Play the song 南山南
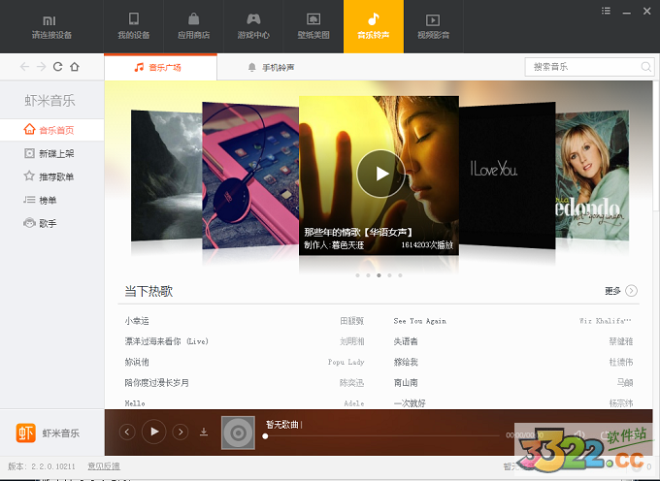The height and width of the screenshot is (481, 660). [x=406, y=383]
